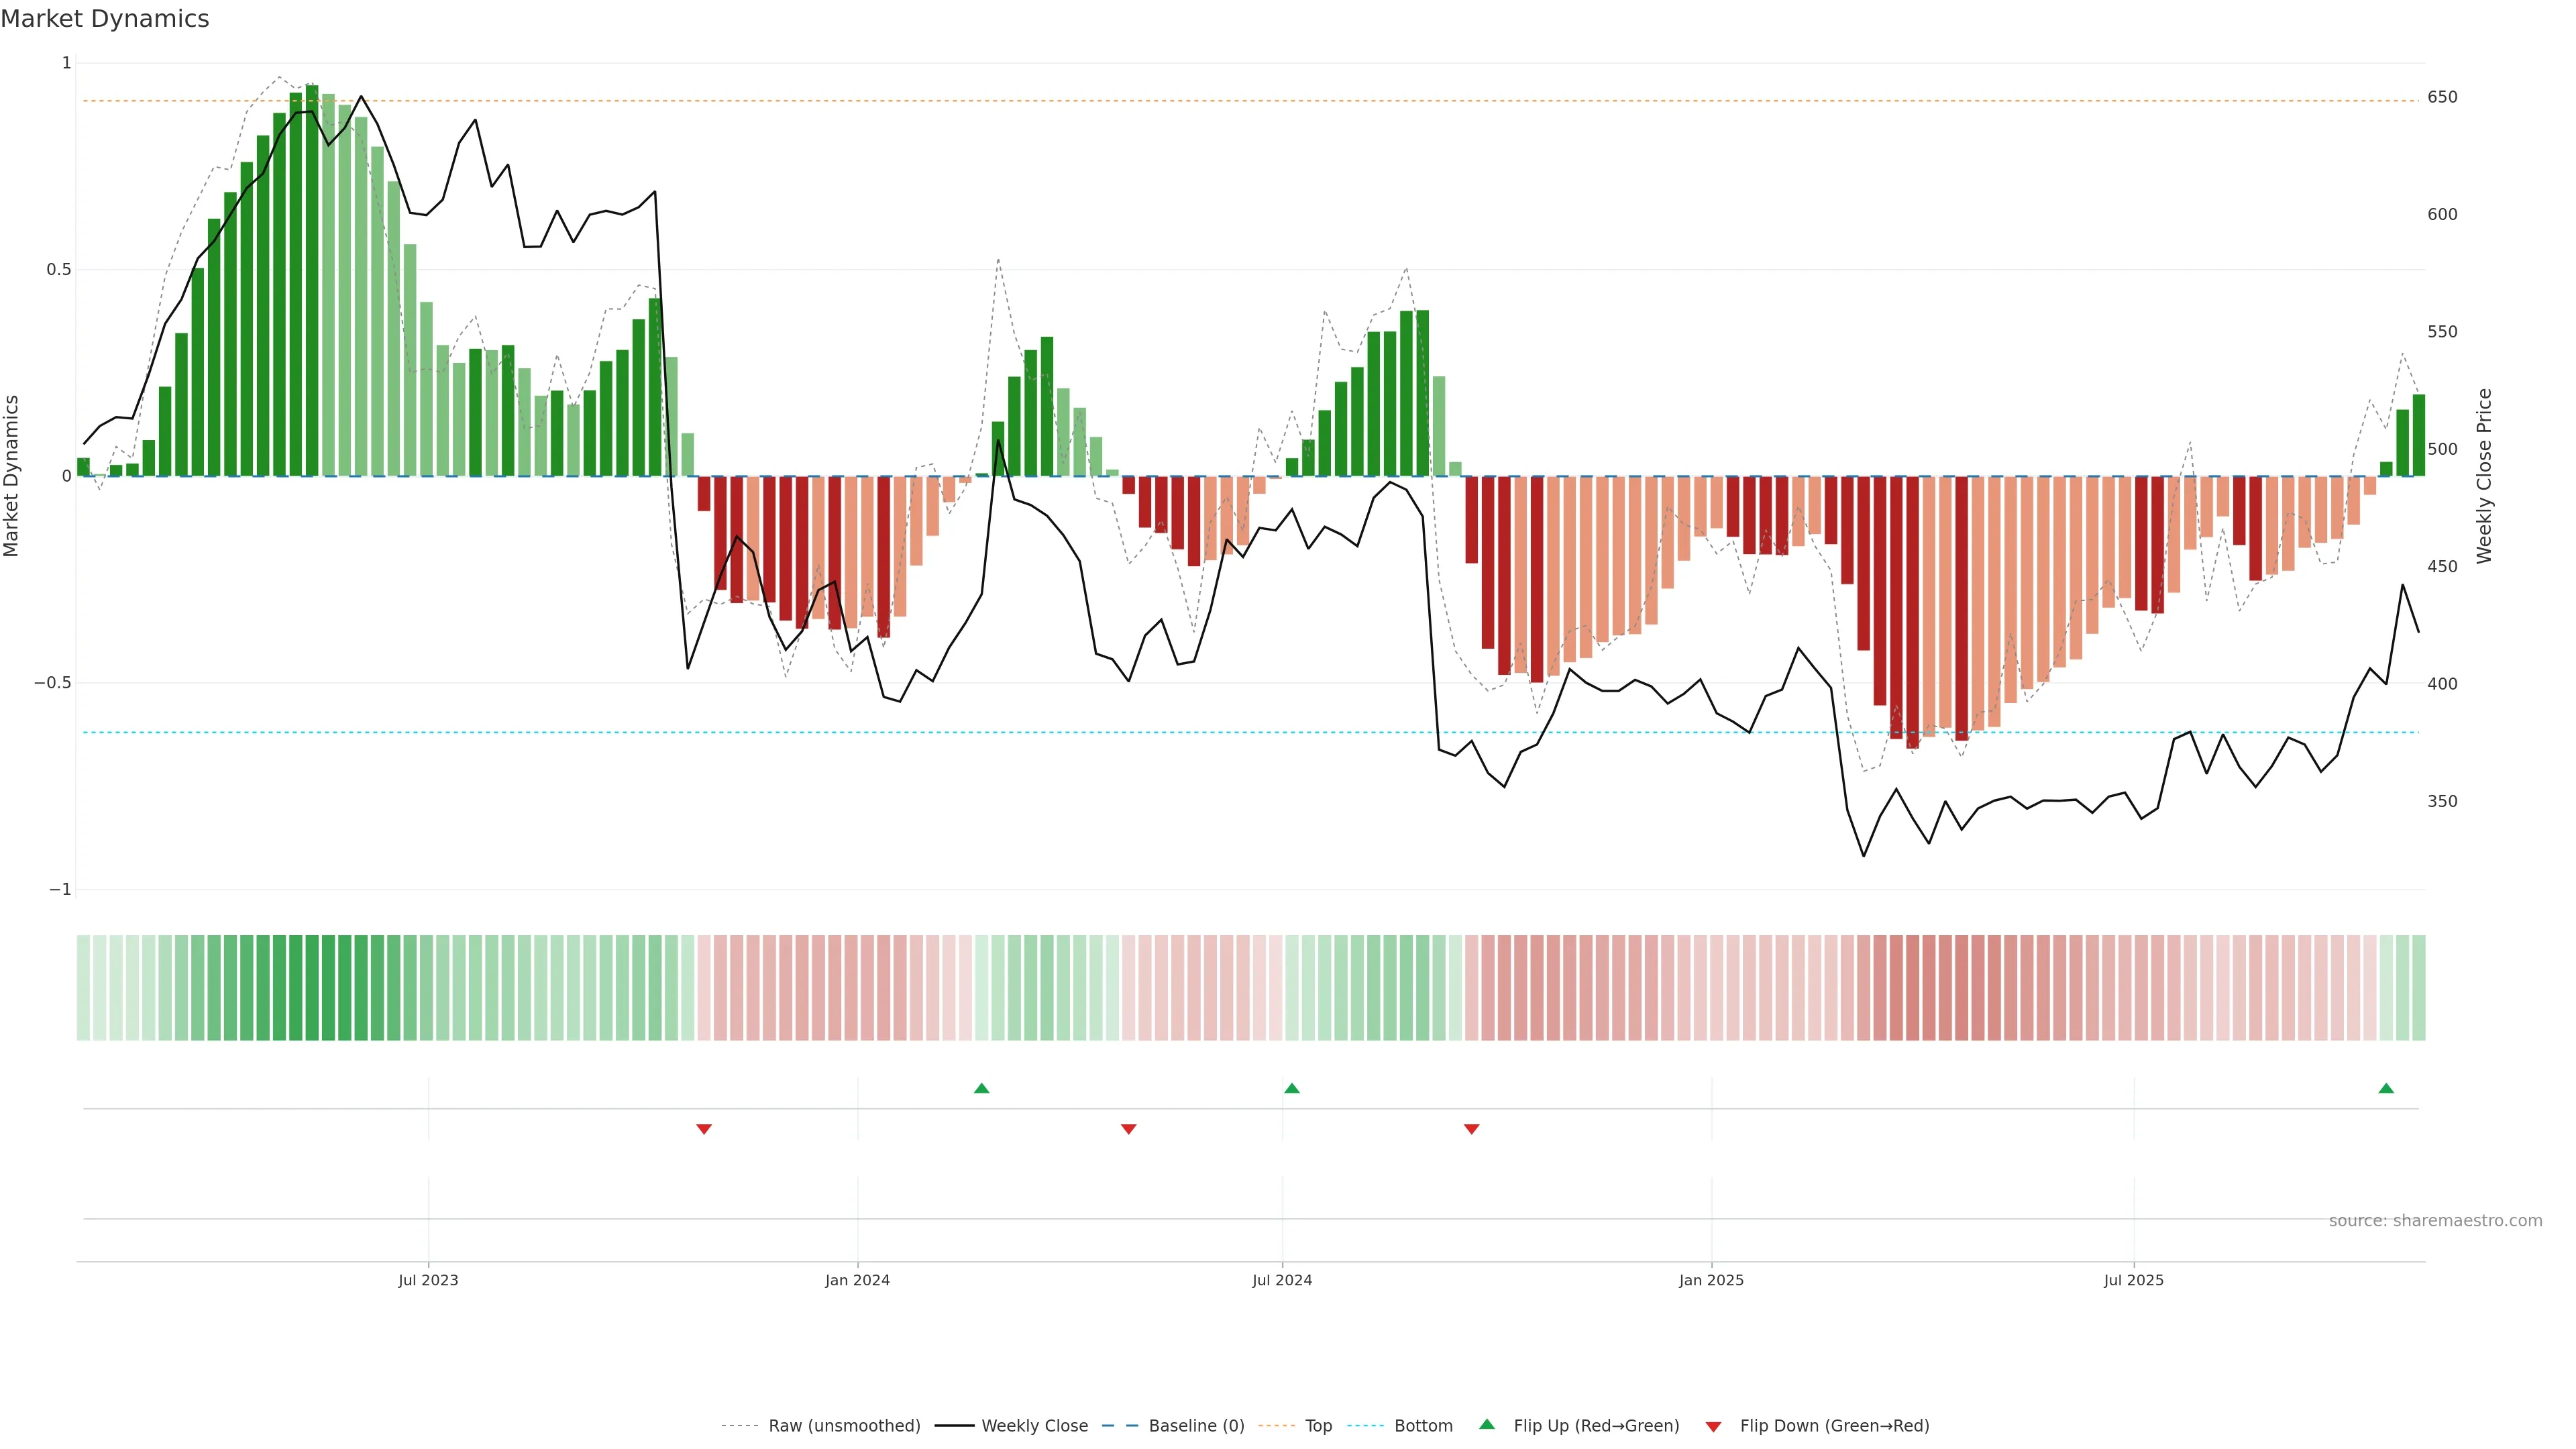Click the green flip-up marker just after July 2024
2576x1449 pixels.
tap(1292, 1088)
